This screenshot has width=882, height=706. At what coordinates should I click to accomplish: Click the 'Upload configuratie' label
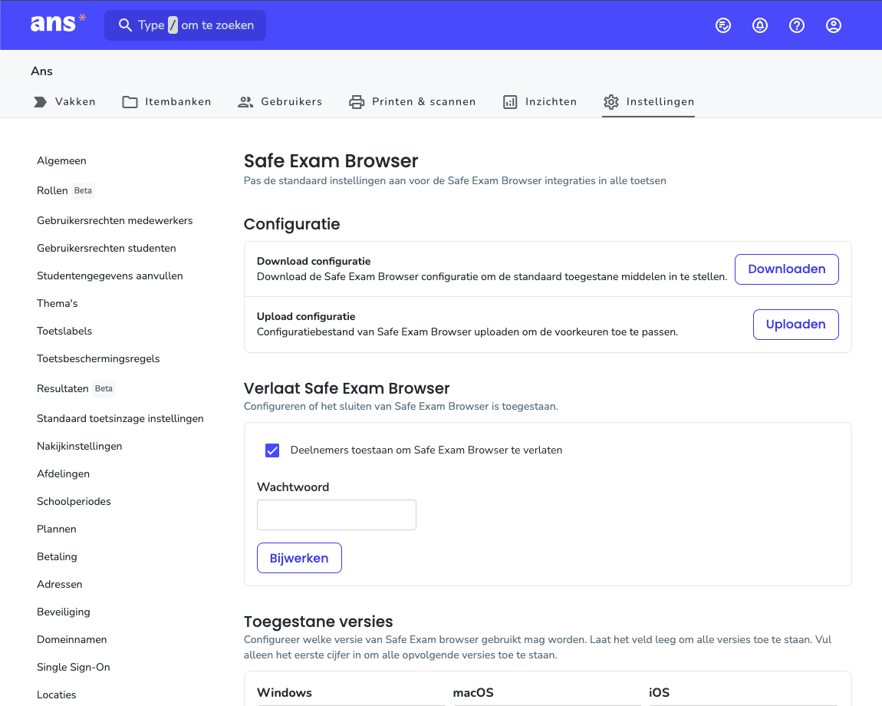306,316
